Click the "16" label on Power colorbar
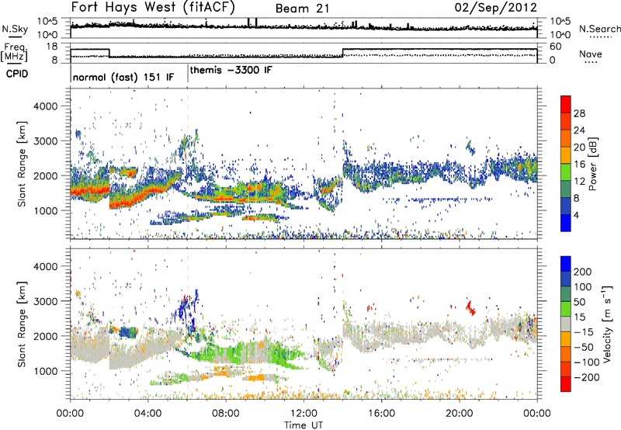This screenshot has width=621, height=430. [579, 165]
